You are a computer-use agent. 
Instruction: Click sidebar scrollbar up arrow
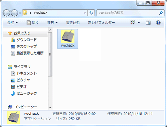pyautogui.click(x=50, y=30)
